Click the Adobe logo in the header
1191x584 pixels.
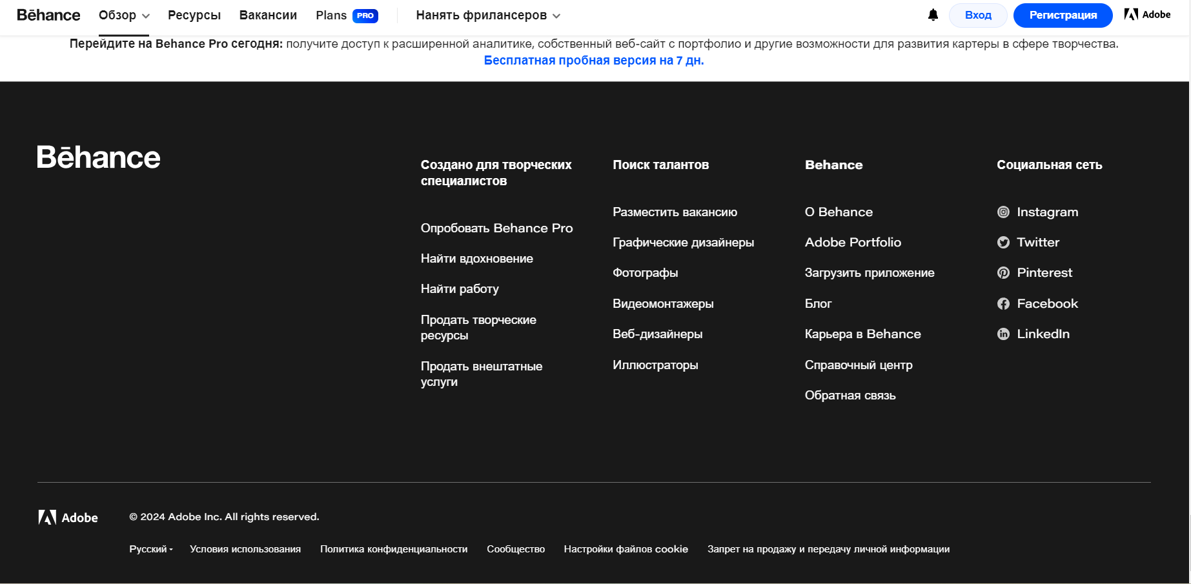tap(1148, 14)
